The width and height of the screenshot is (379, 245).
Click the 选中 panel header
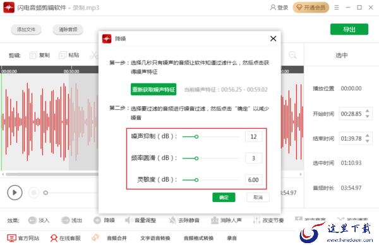click(x=341, y=56)
